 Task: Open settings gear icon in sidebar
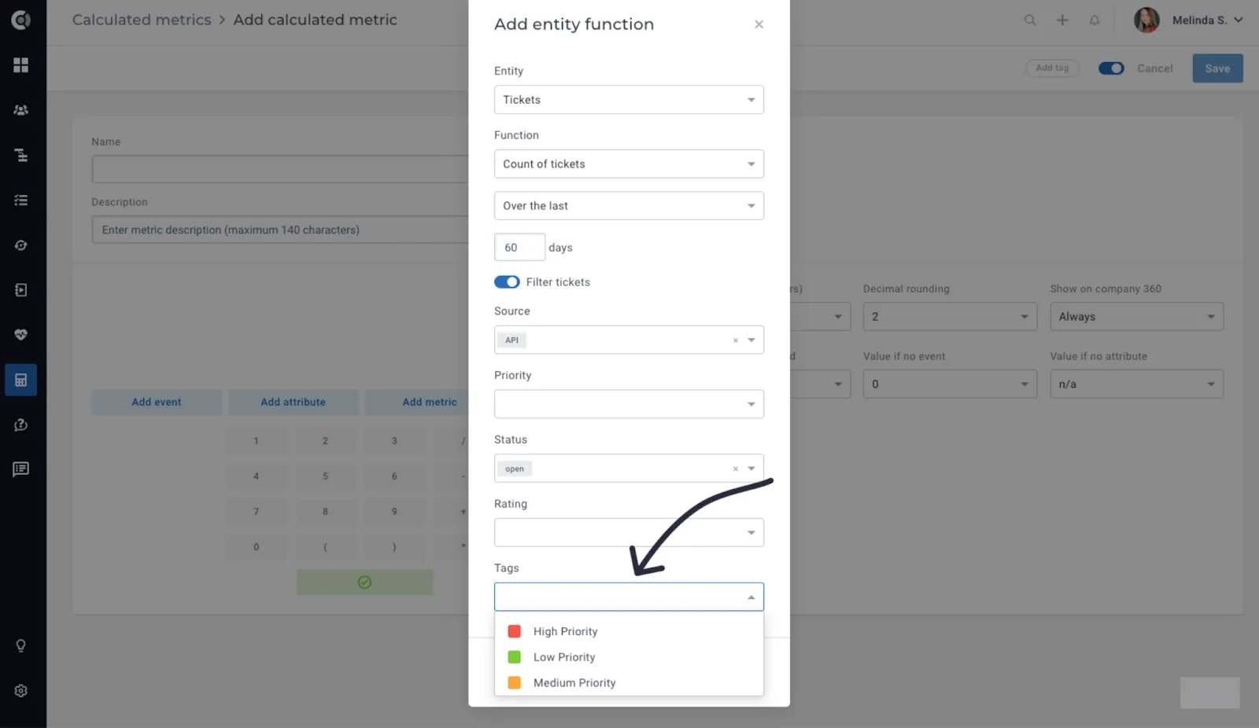tap(21, 690)
